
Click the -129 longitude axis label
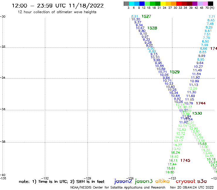[87, 178]
